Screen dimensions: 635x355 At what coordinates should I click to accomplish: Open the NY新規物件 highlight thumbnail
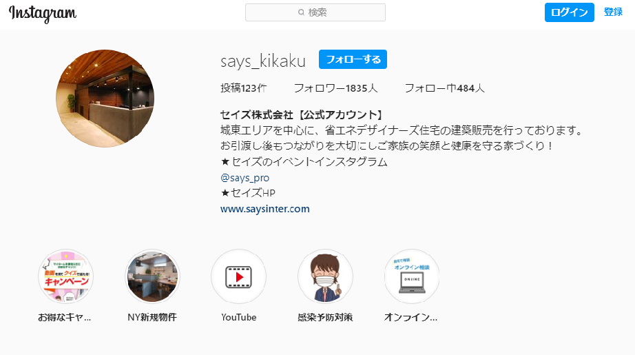152,277
